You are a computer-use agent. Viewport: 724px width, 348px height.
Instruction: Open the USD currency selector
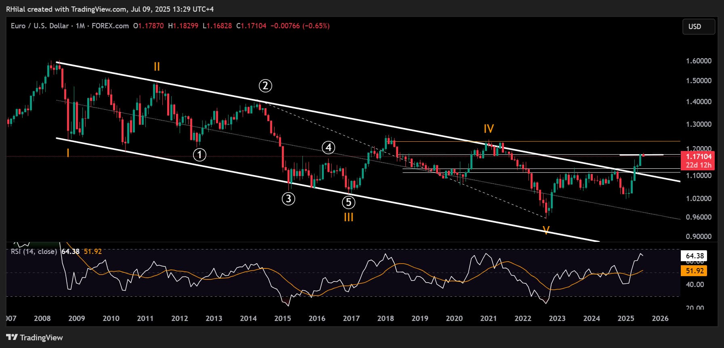coord(699,27)
